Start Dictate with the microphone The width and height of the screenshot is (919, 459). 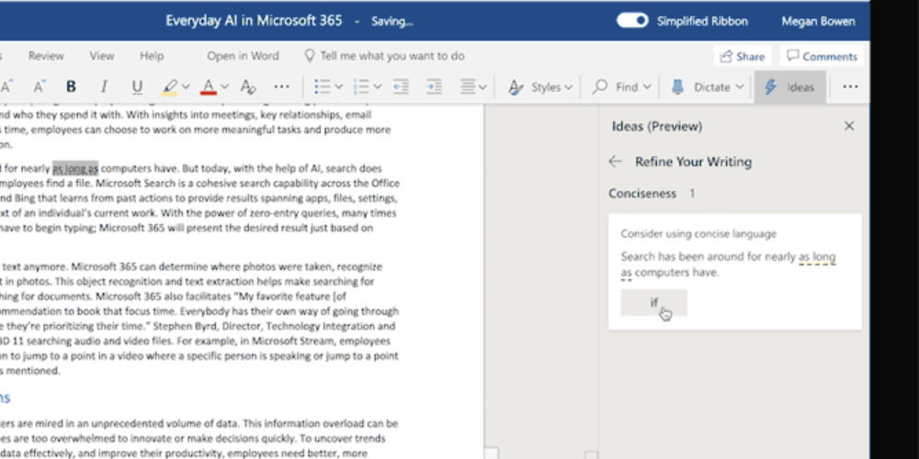pos(678,87)
